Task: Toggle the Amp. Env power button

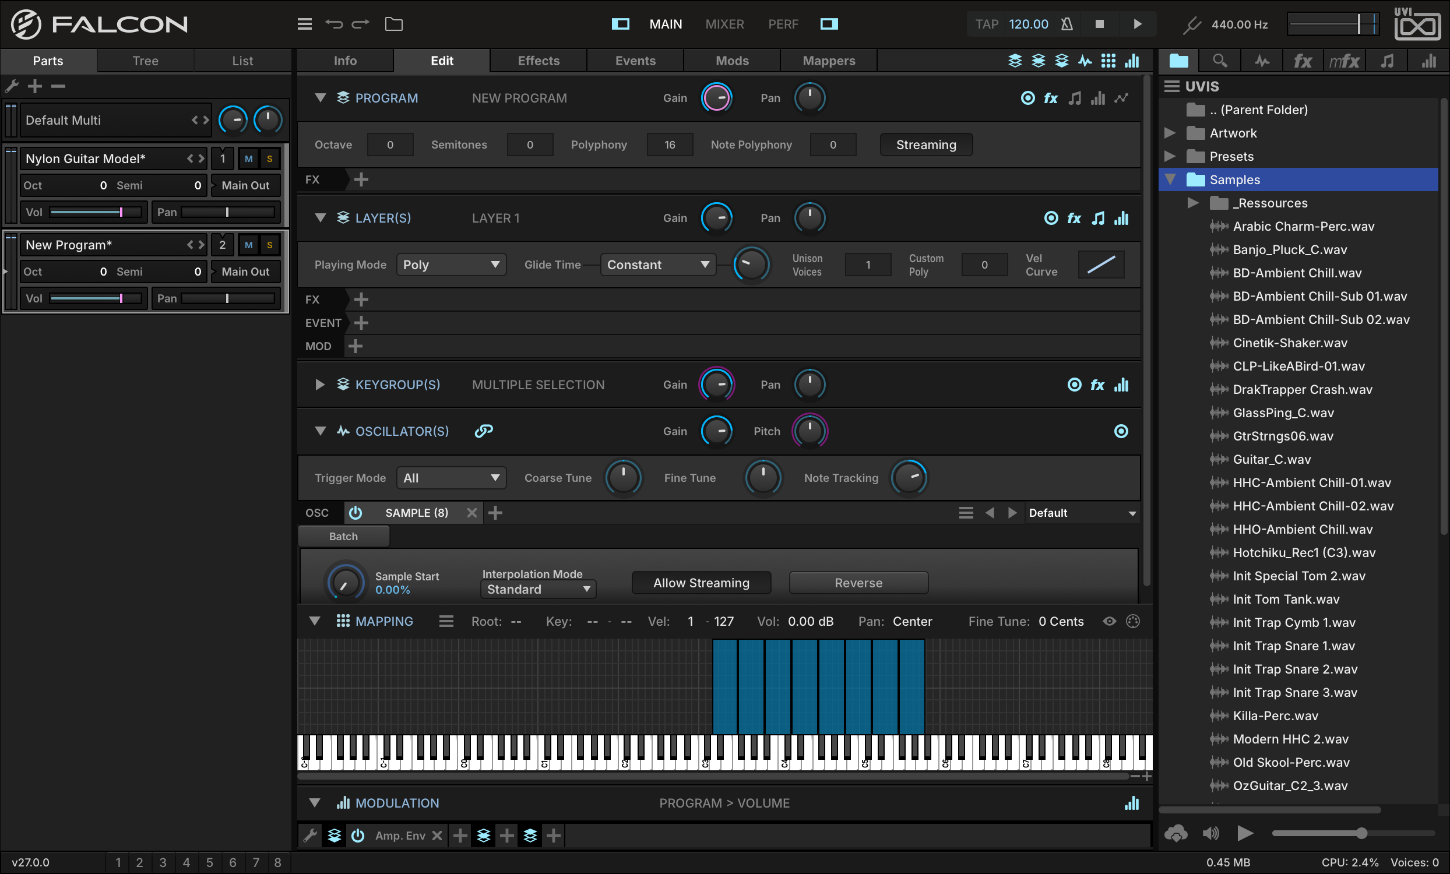Action: 358,835
